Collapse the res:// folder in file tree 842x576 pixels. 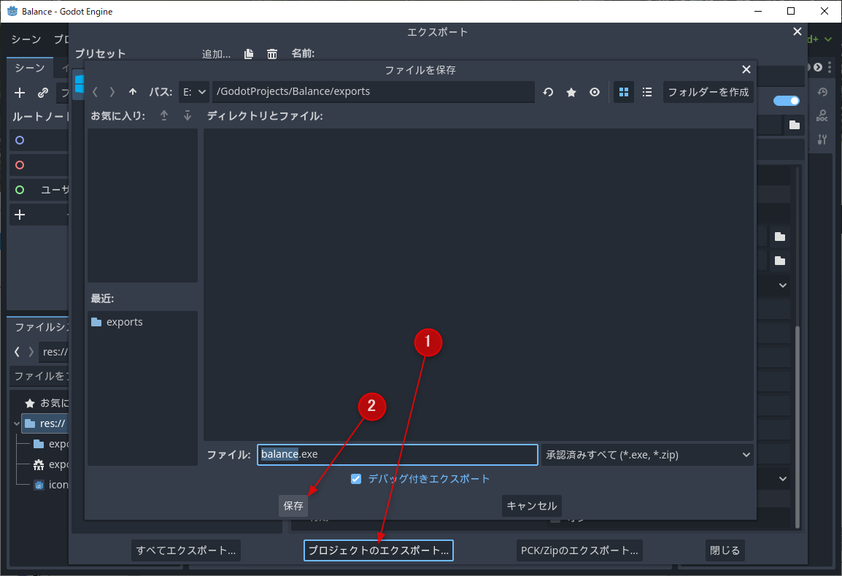tap(16, 423)
